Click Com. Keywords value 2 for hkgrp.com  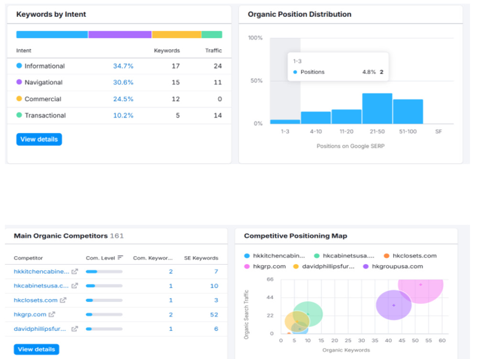[171, 314]
